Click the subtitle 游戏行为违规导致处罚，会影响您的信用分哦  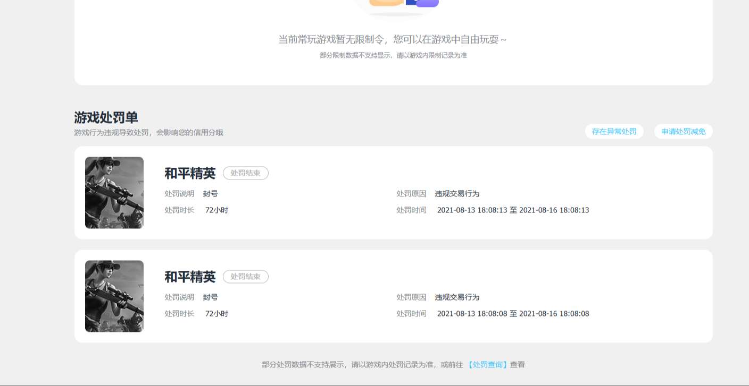coord(149,133)
